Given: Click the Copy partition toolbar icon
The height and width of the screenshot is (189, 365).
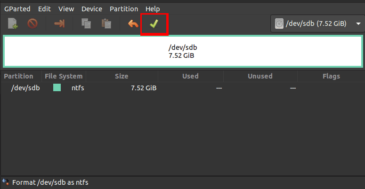Looking at the screenshot, I should (x=86, y=24).
